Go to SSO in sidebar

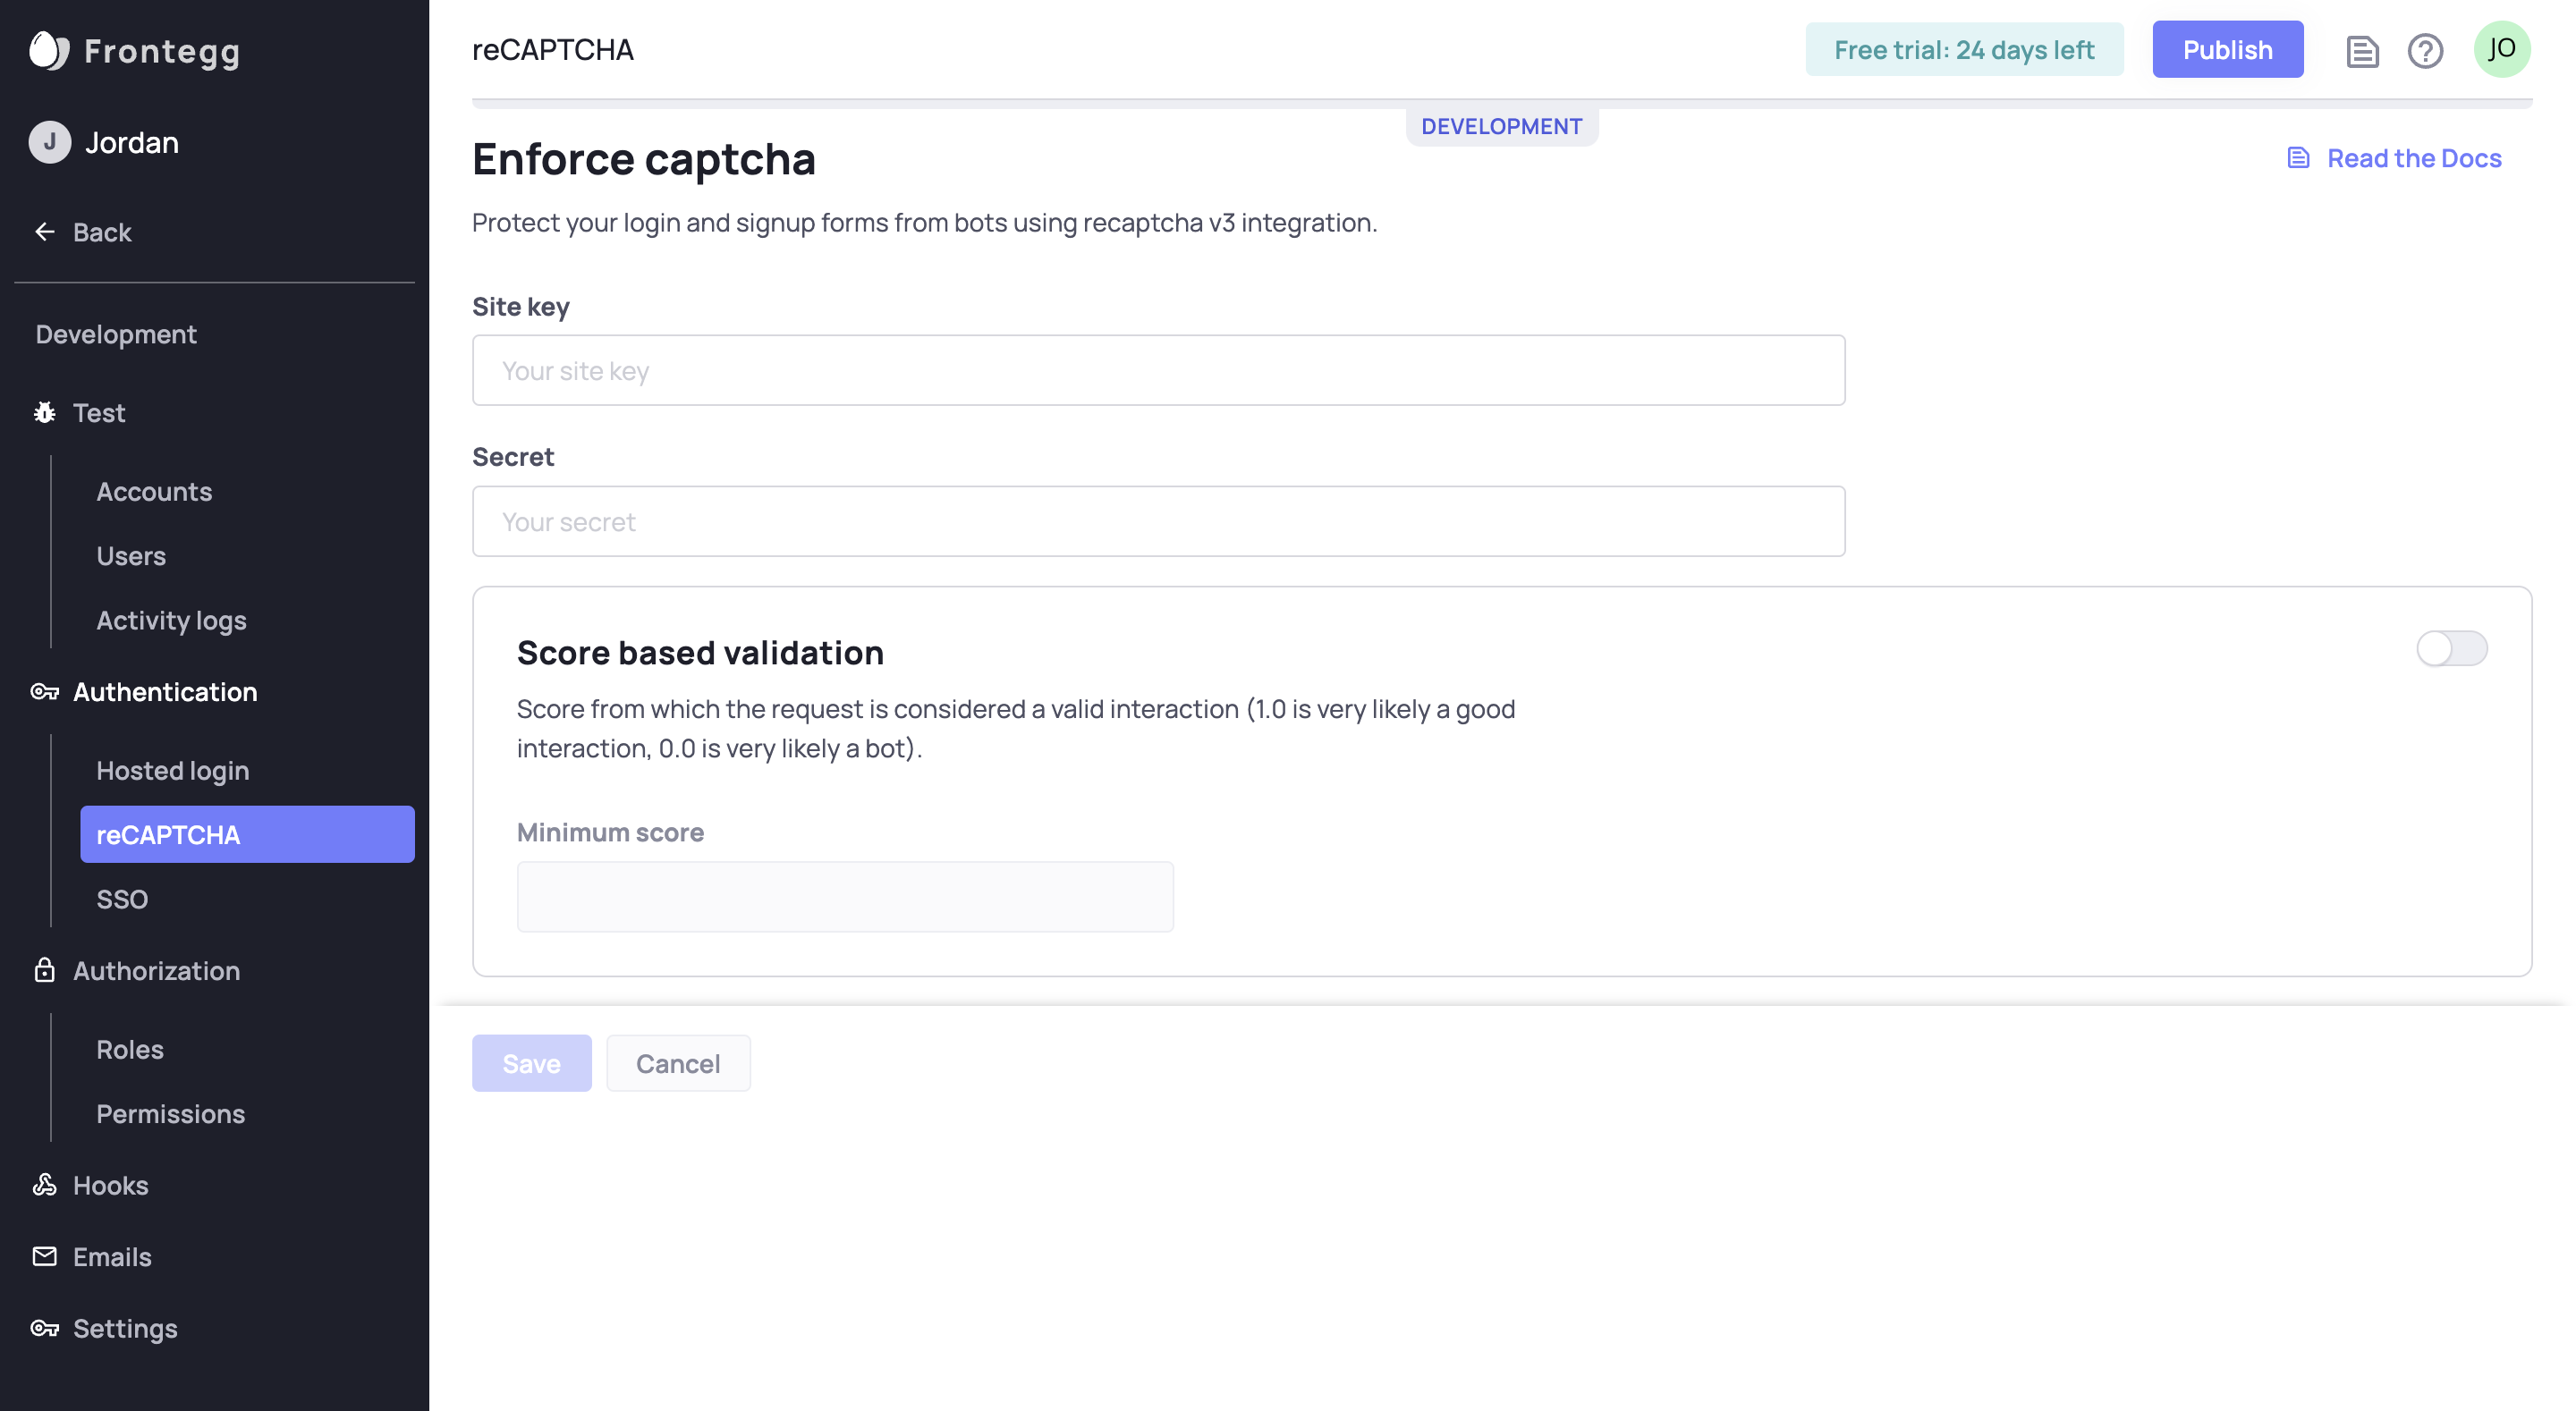[x=122, y=899]
